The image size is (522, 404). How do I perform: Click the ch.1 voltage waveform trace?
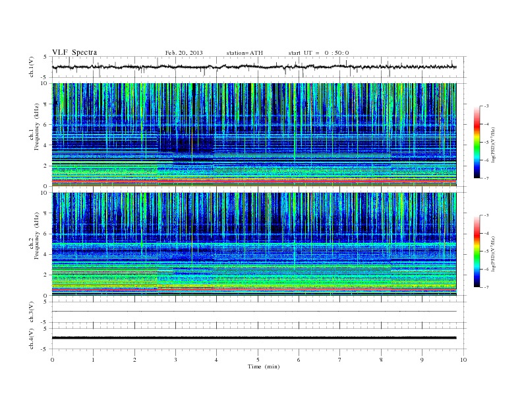click(x=254, y=67)
